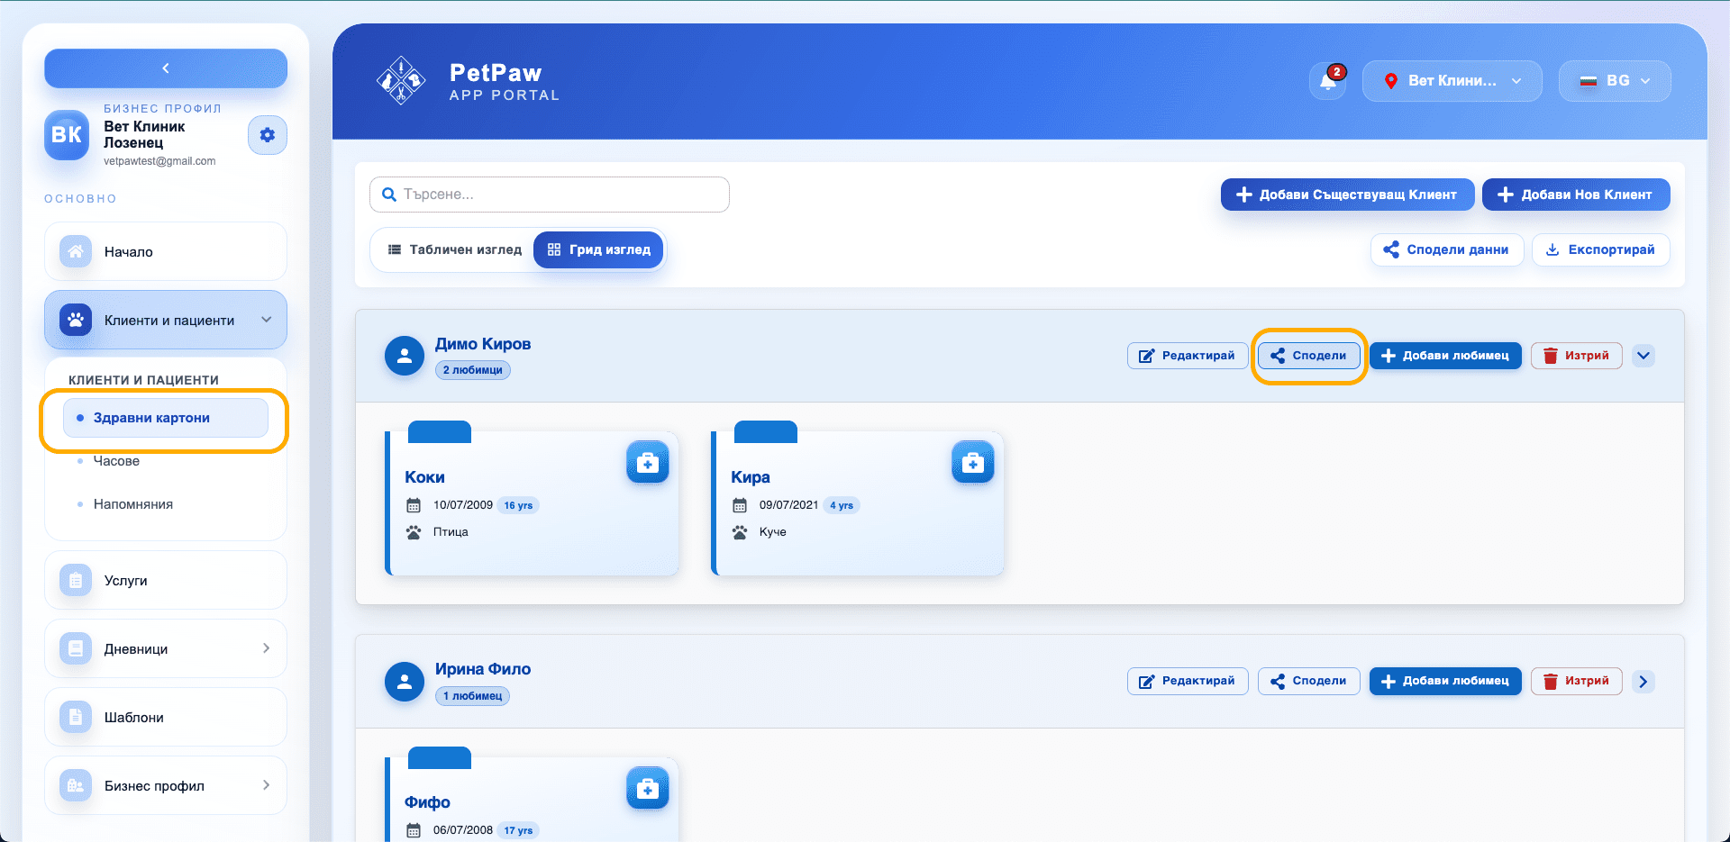
Task: Open medical kit icon on Фифо card
Action: click(x=648, y=789)
